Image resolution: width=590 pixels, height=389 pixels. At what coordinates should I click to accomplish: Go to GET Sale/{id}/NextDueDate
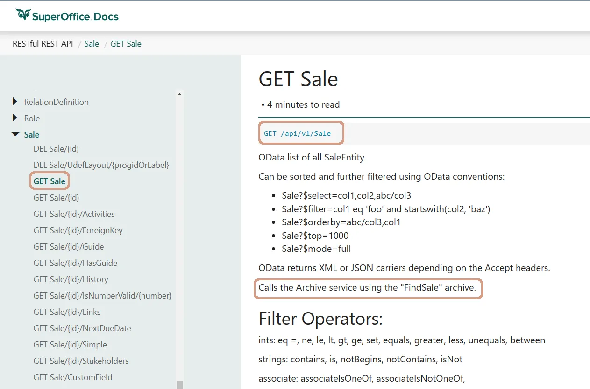click(x=82, y=328)
